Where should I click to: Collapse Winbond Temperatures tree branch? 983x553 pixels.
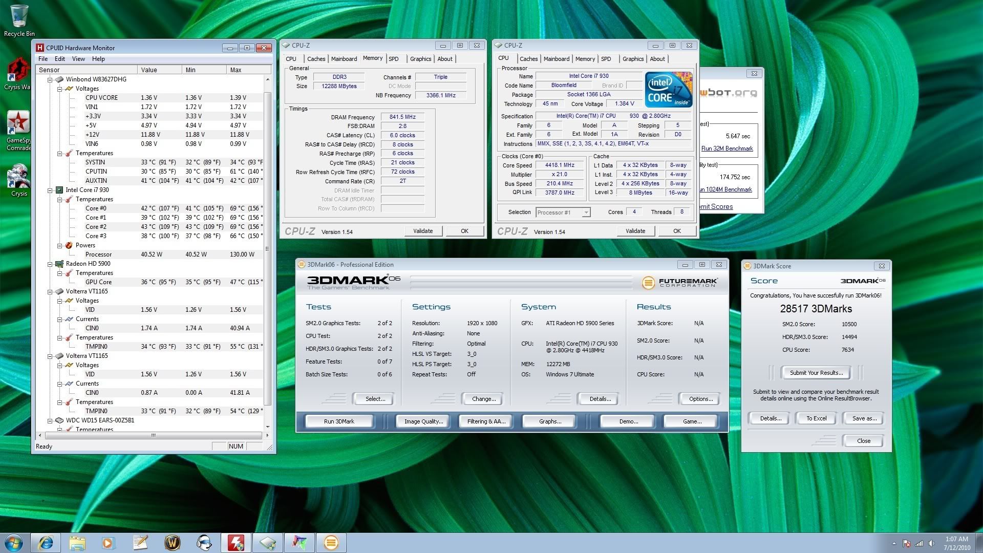[59, 153]
